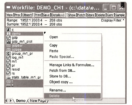Click the Genr toolbar button
Viewport: 132px width, 105px height.
(x=110, y=15)
